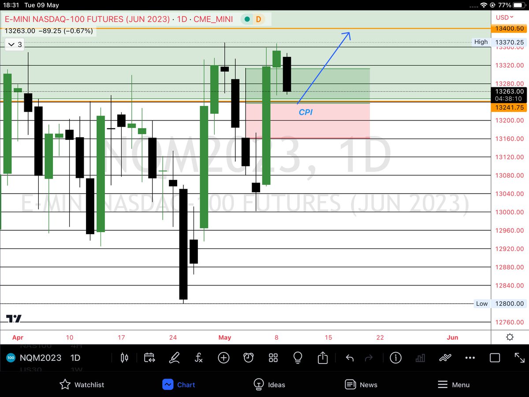Open the layout grid icon
Screen dimensions: 529x397
tap(273, 358)
